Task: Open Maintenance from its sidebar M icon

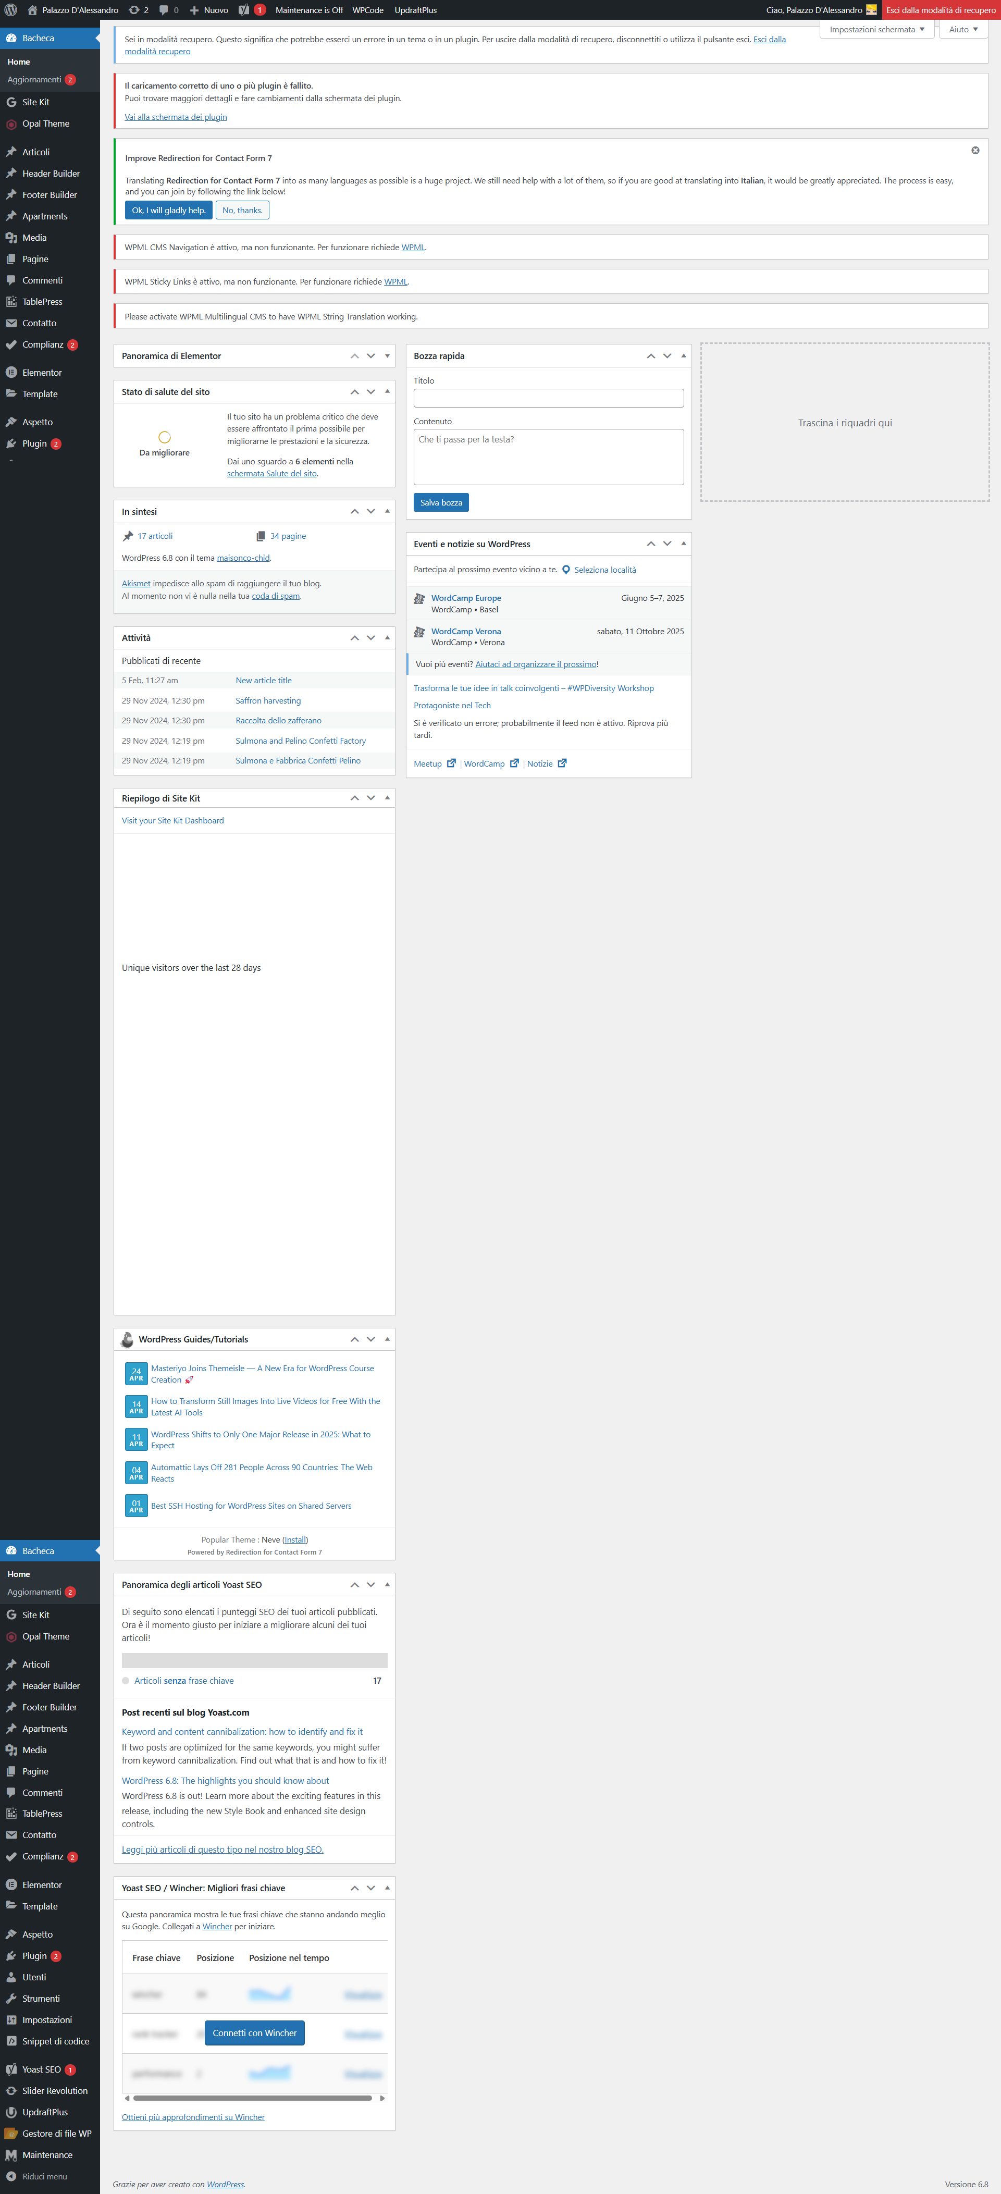Action: 11,2154
